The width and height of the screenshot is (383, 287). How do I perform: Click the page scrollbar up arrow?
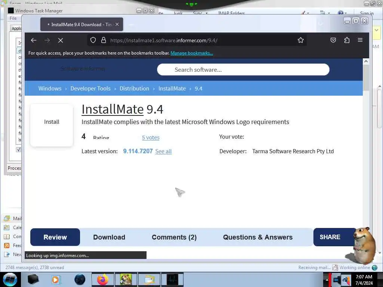pyautogui.click(x=366, y=61)
